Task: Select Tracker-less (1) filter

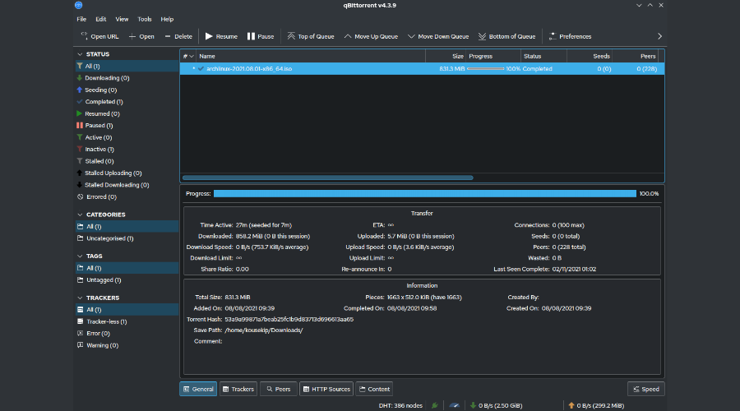Action: 127,321
